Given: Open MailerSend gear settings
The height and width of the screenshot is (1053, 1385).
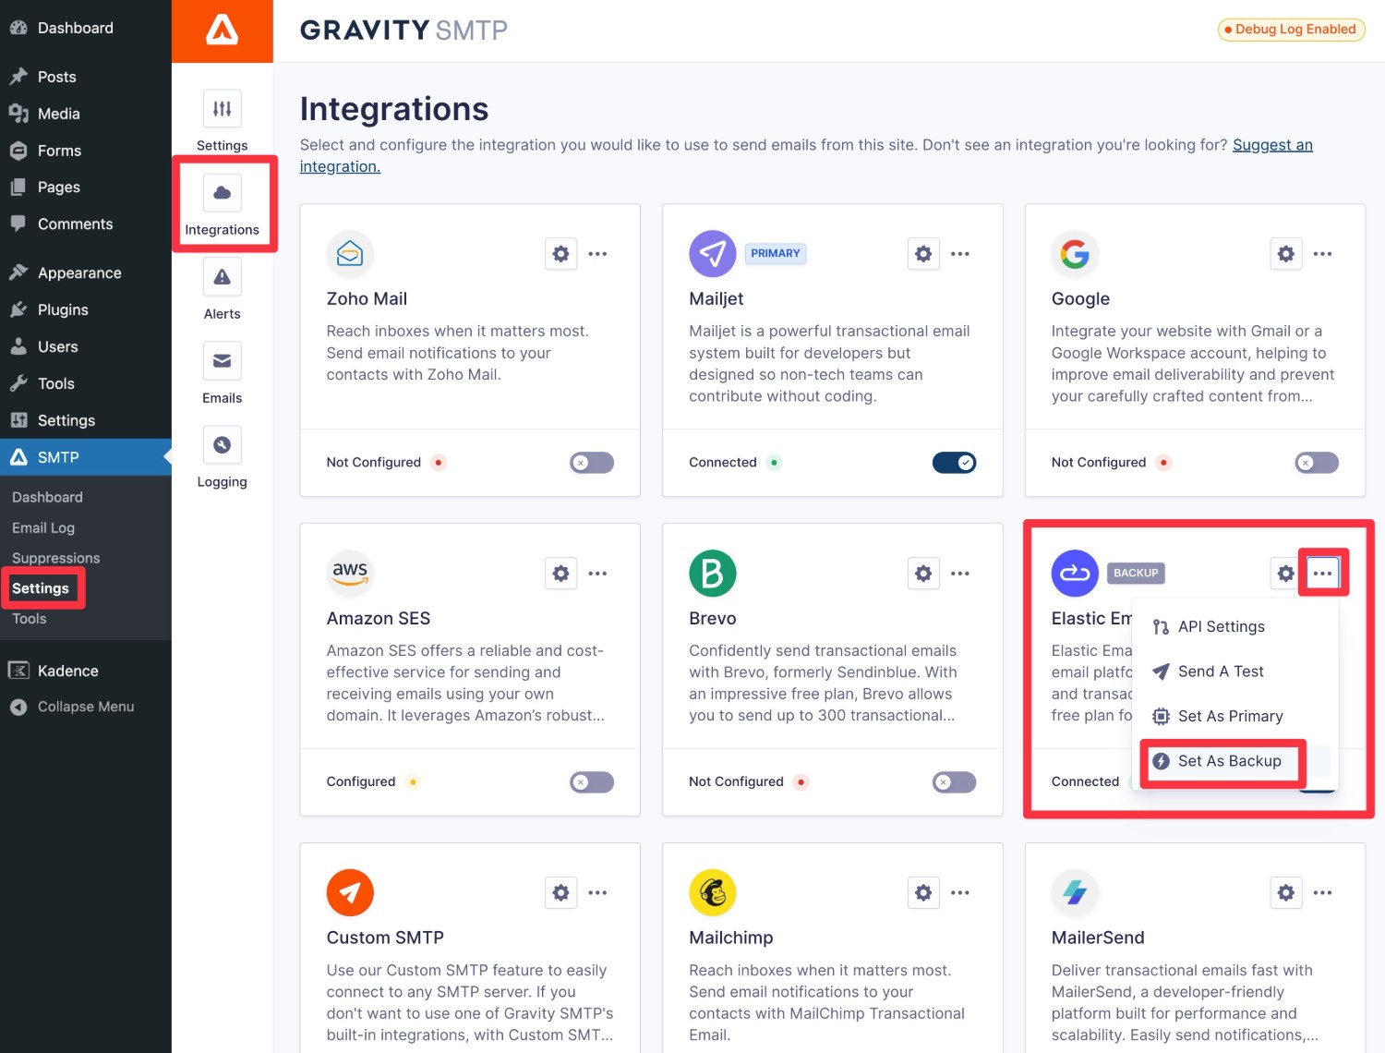Looking at the screenshot, I should pyautogui.click(x=1285, y=893).
